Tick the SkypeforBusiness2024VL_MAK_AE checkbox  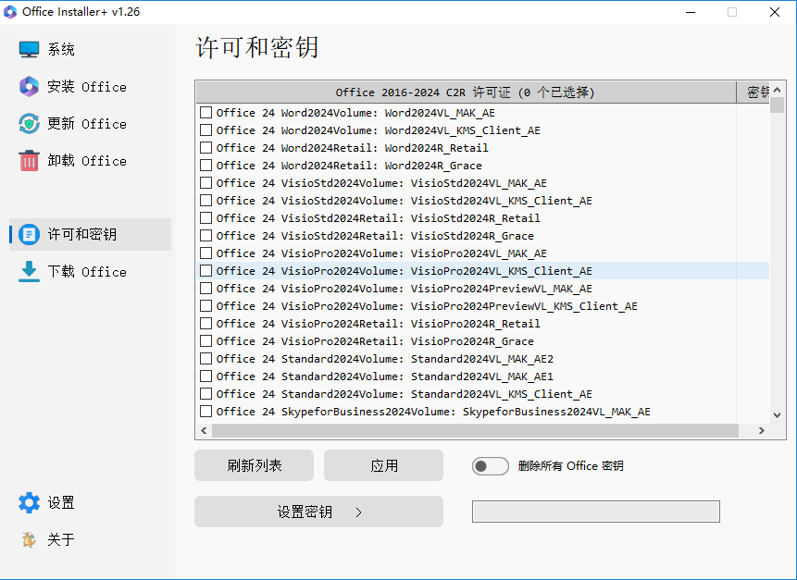(x=205, y=411)
